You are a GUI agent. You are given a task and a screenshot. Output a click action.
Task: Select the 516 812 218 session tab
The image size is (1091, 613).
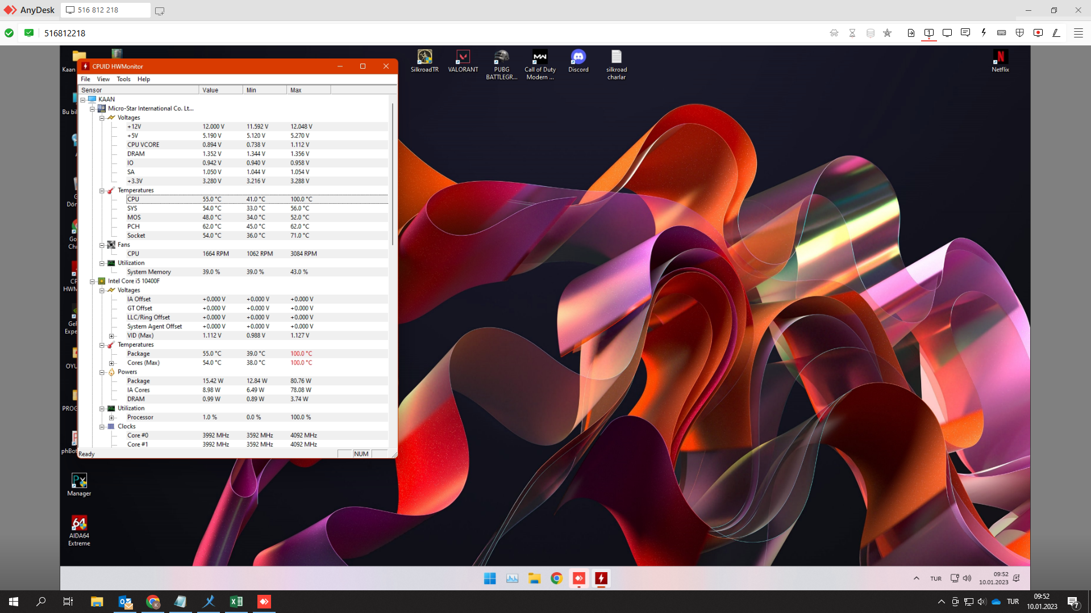(105, 10)
